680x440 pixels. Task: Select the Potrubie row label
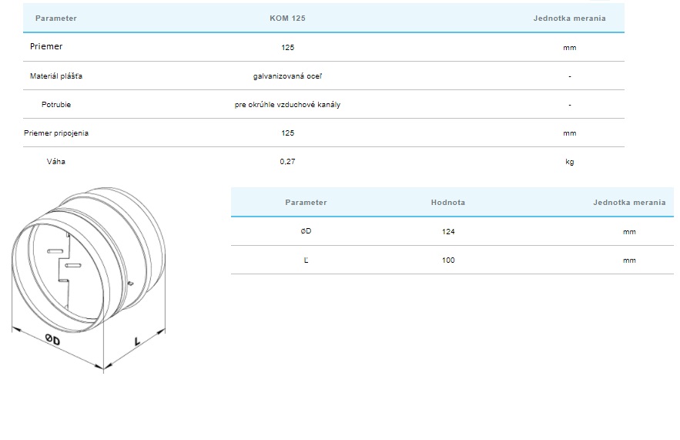[56, 105]
